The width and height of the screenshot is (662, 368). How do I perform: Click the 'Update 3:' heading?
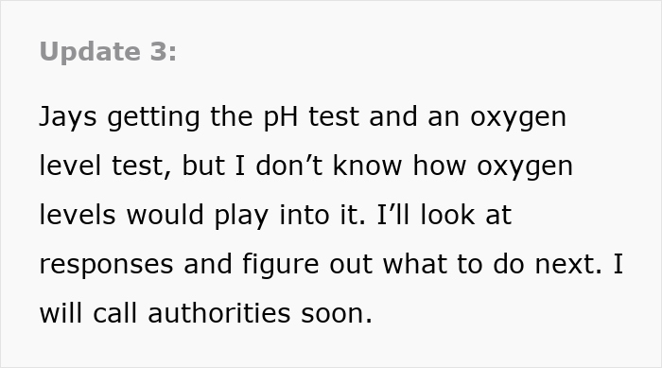tap(108, 52)
